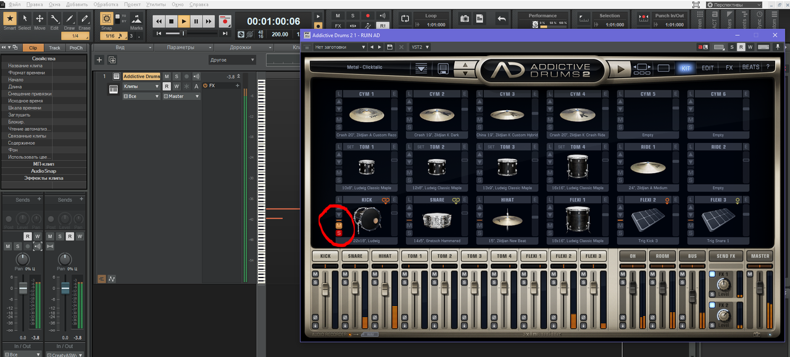Open the Addictive Drums preset browser icon

(x=422, y=68)
